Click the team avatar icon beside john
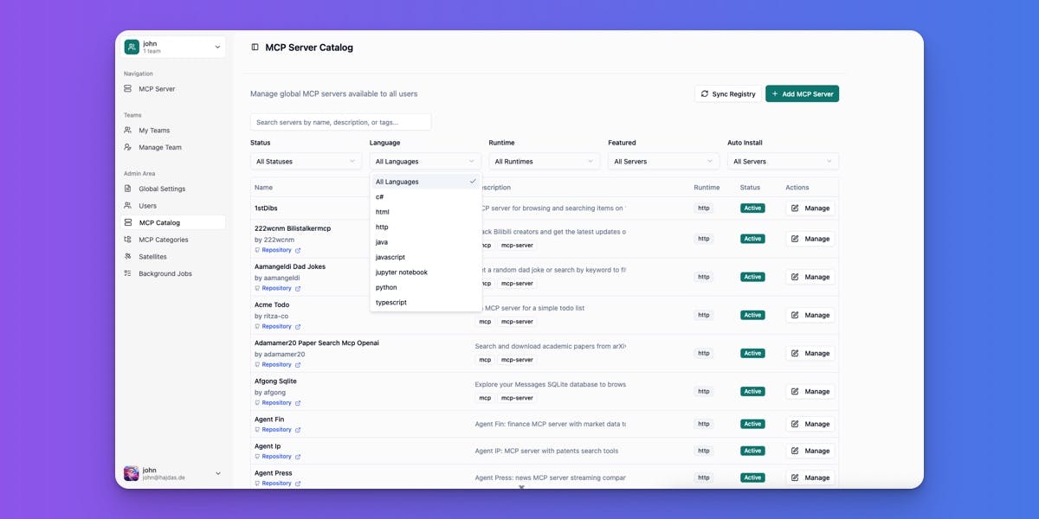This screenshot has width=1039, height=519. pyautogui.click(x=132, y=47)
